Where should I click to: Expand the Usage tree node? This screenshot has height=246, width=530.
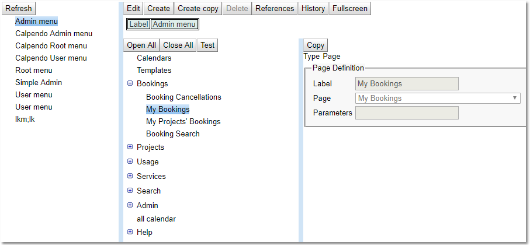[x=130, y=161]
